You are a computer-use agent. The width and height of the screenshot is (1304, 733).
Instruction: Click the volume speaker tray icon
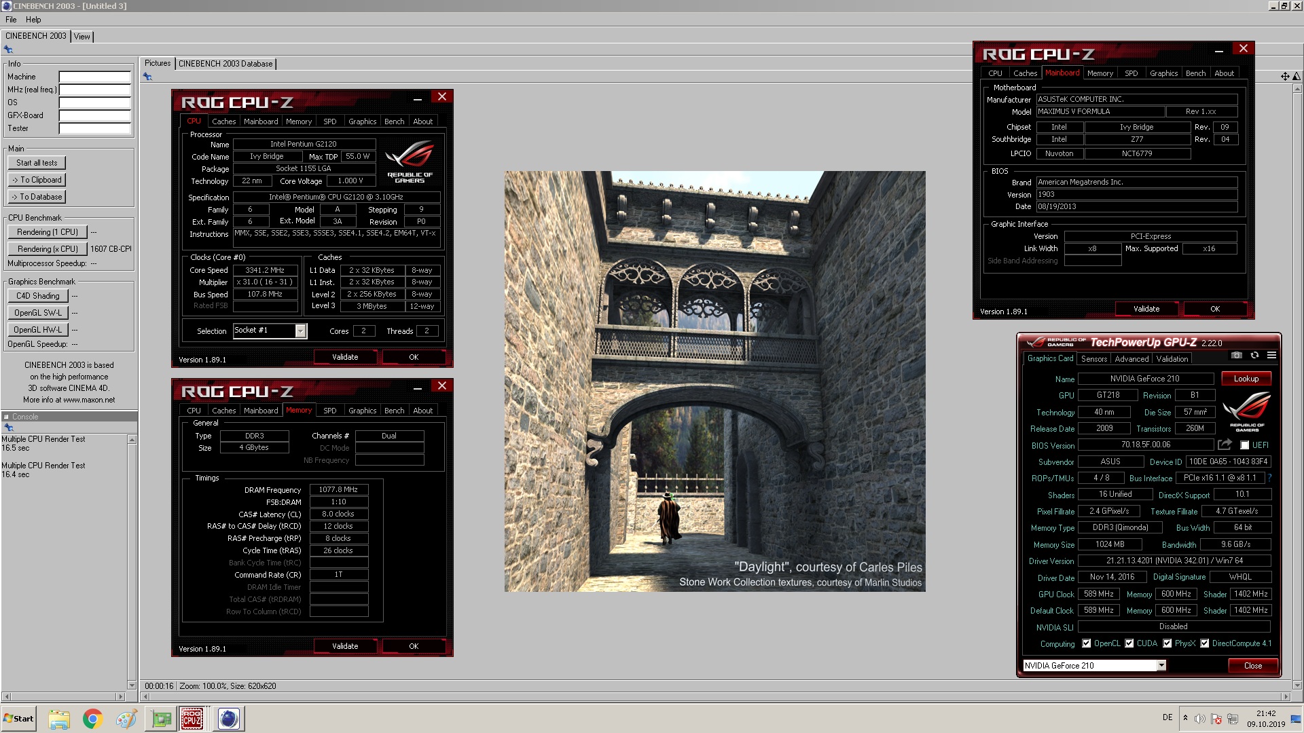1200,719
